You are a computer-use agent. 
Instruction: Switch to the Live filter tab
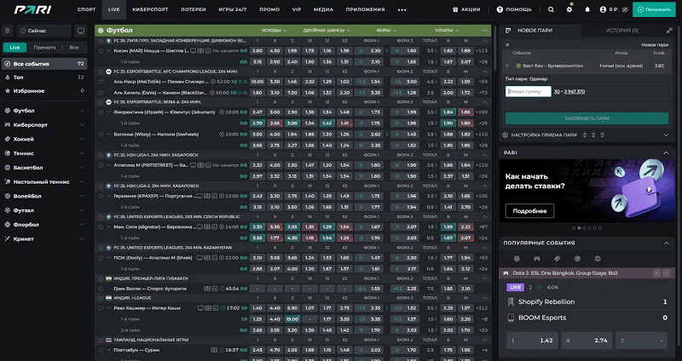[14, 48]
